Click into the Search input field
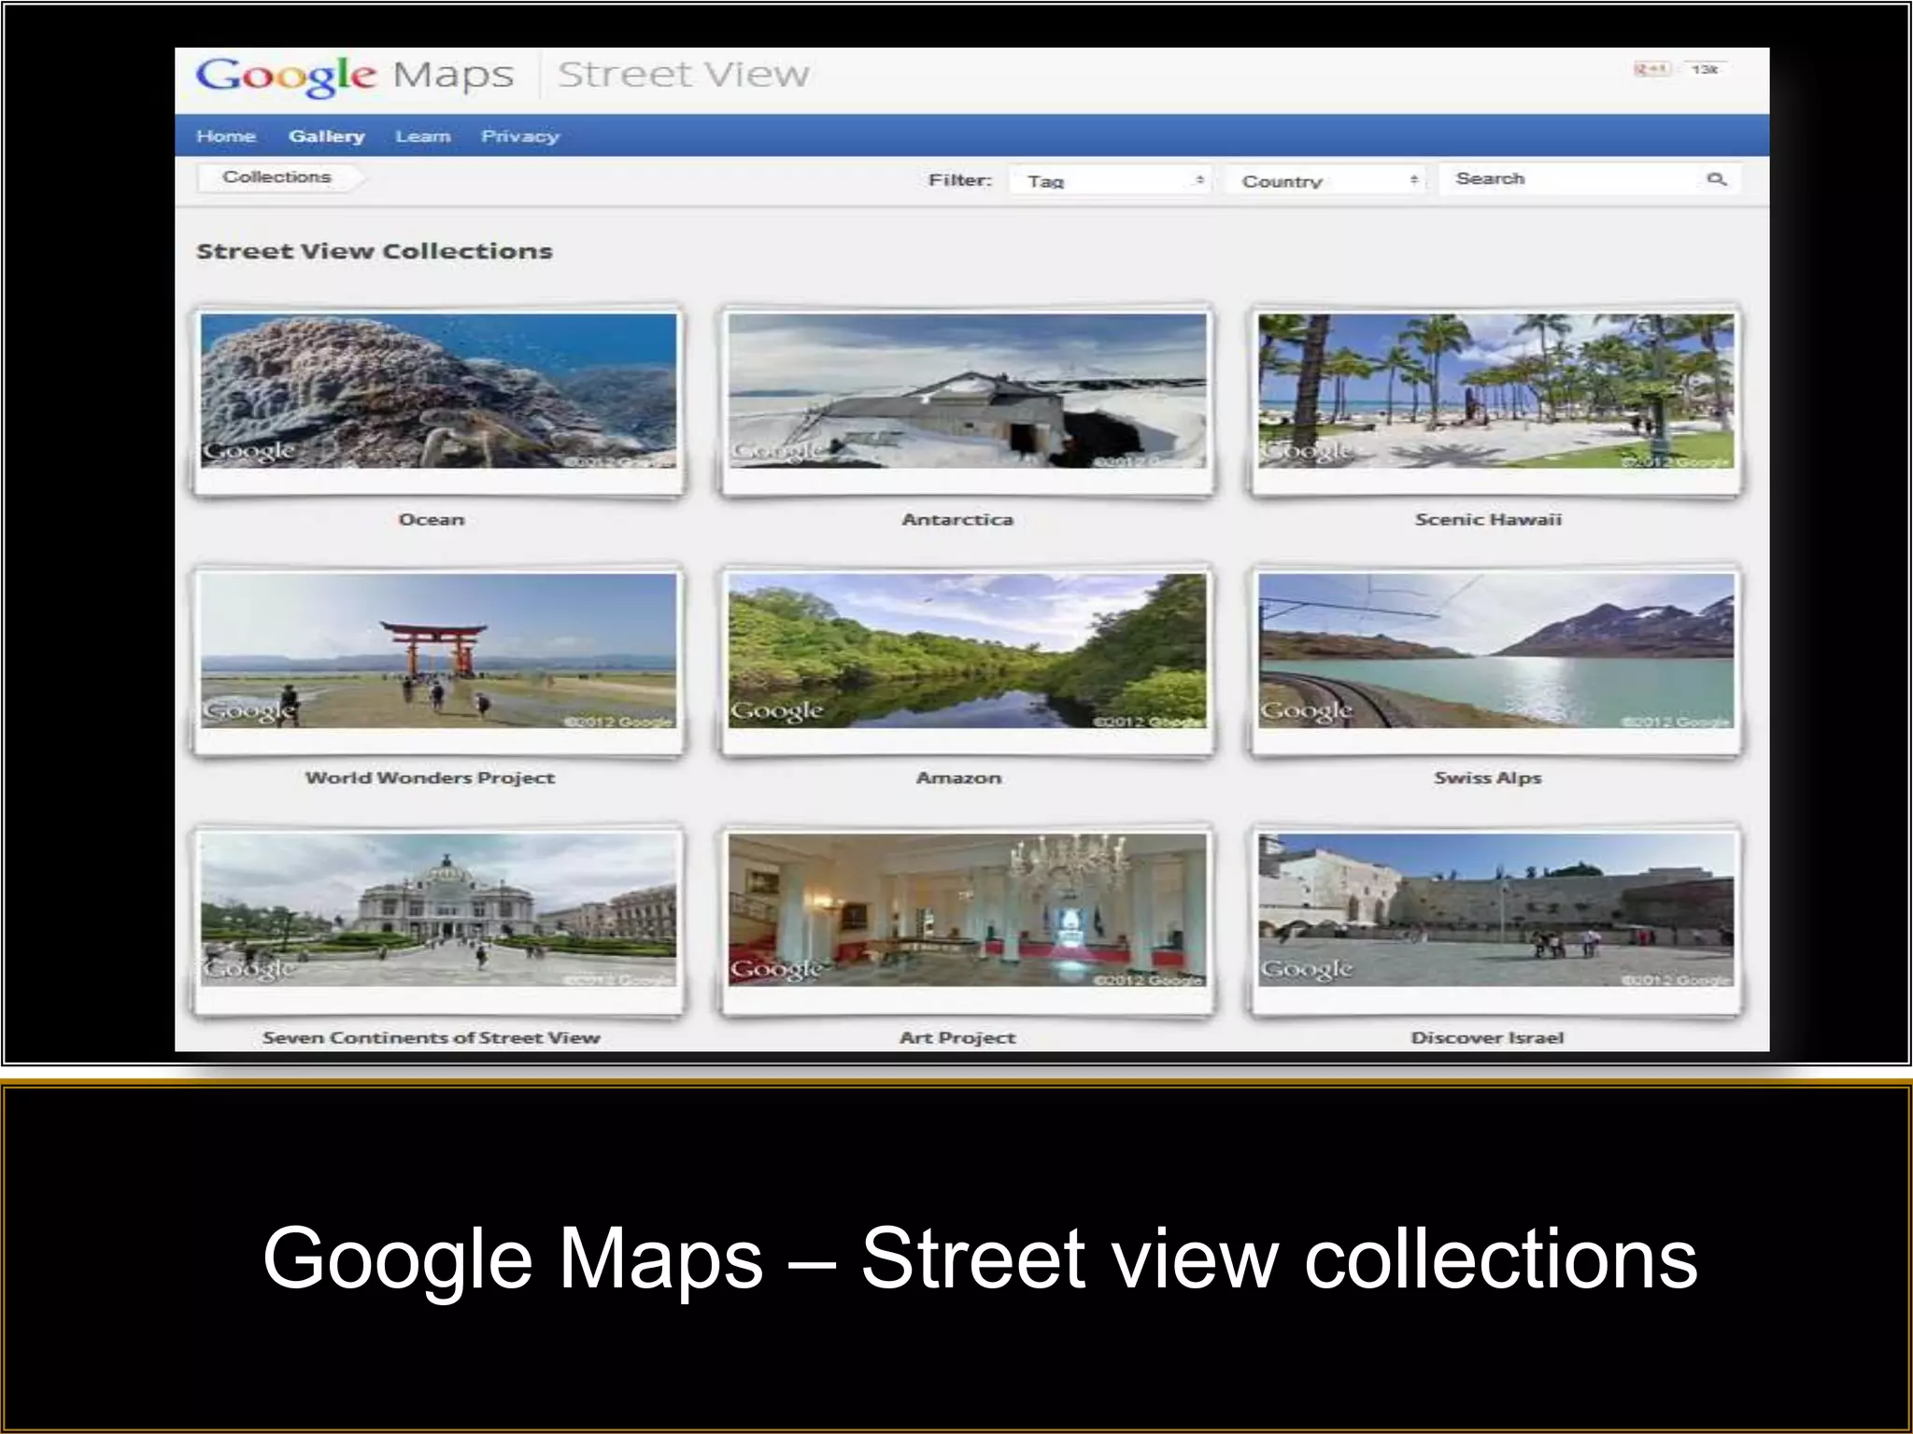Image resolution: width=1913 pixels, height=1434 pixels. [x=1590, y=178]
